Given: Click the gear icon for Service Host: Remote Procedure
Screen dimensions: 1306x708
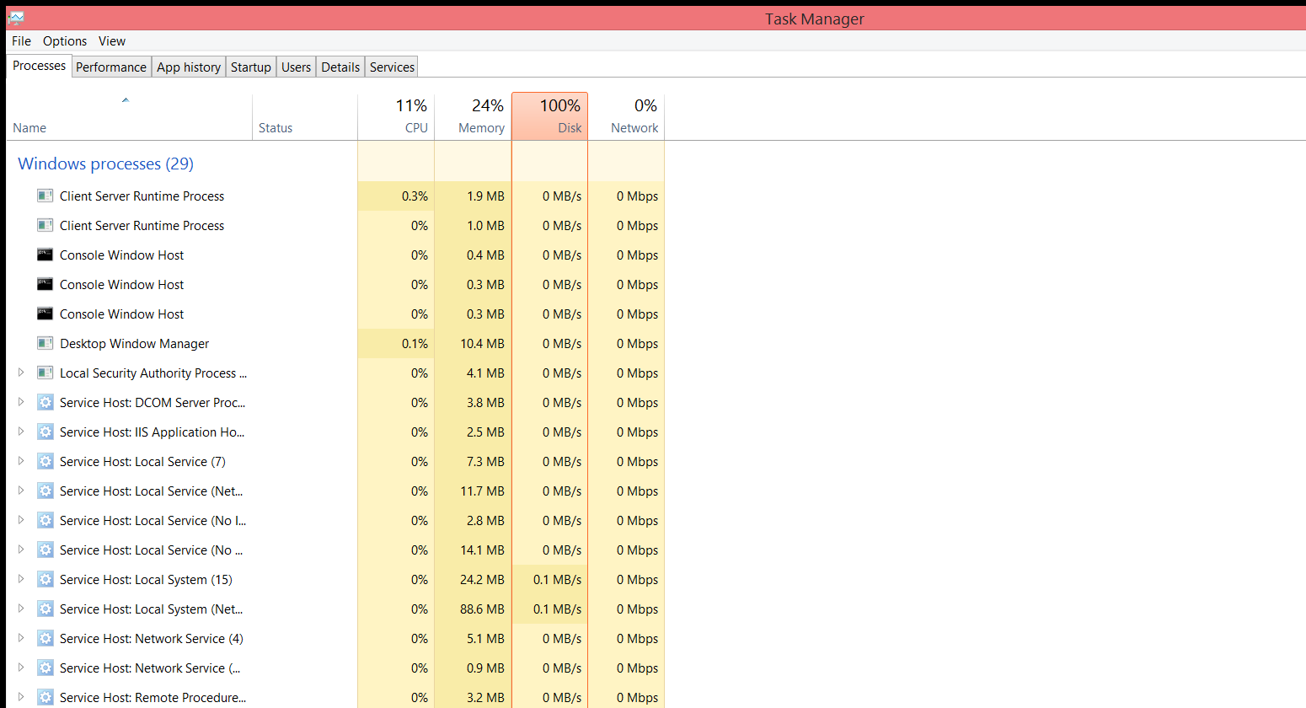Looking at the screenshot, I should (45, 697).
